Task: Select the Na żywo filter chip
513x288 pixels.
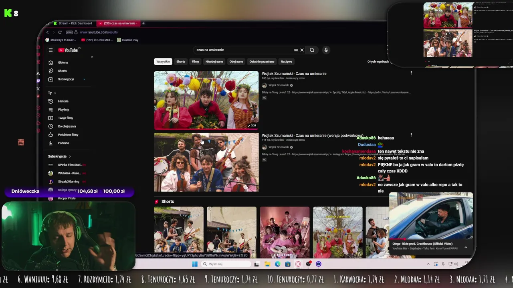Action: pos(286,62)
